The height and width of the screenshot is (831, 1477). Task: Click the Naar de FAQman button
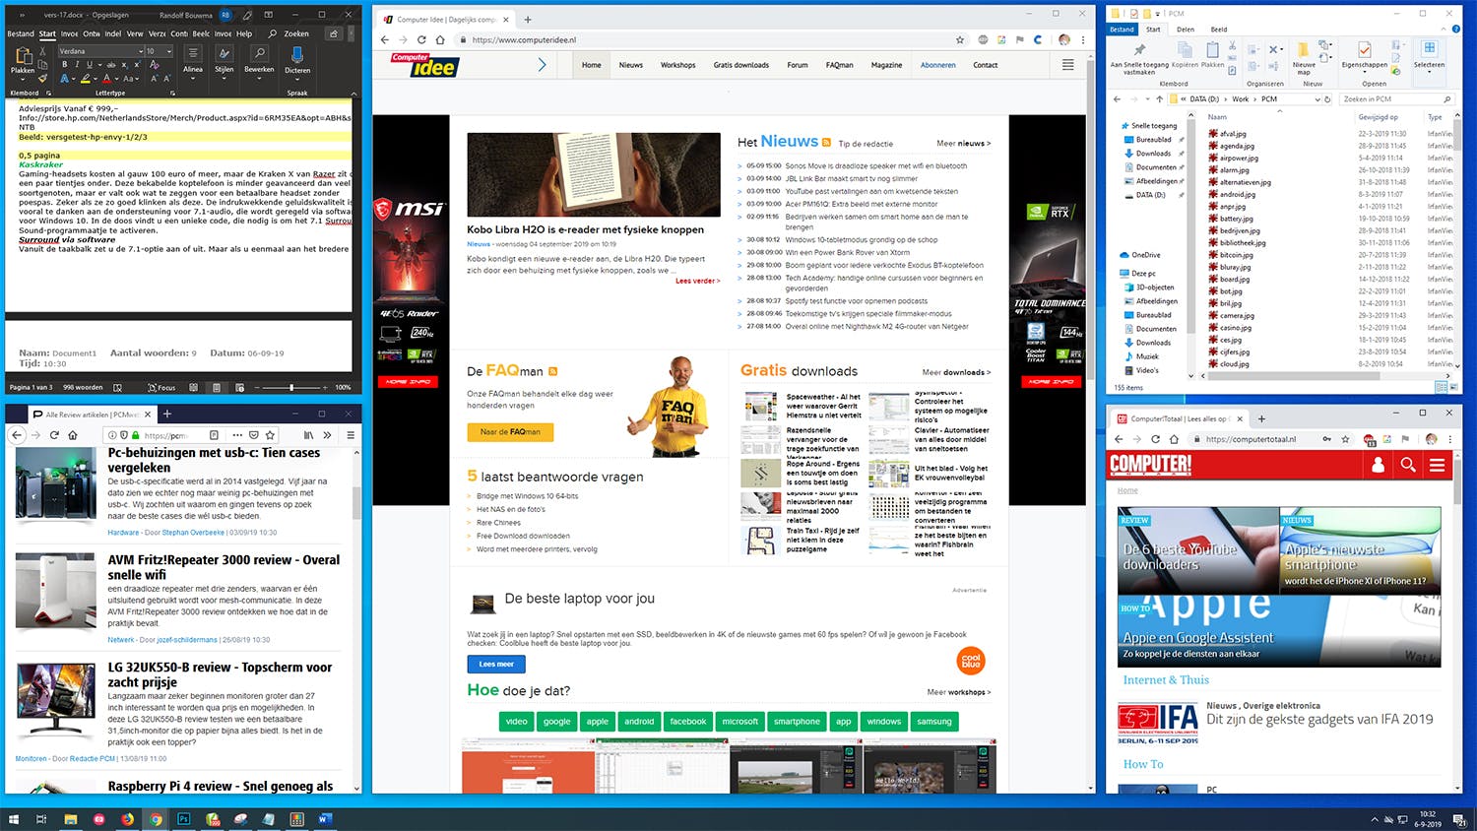coord(510,432)
